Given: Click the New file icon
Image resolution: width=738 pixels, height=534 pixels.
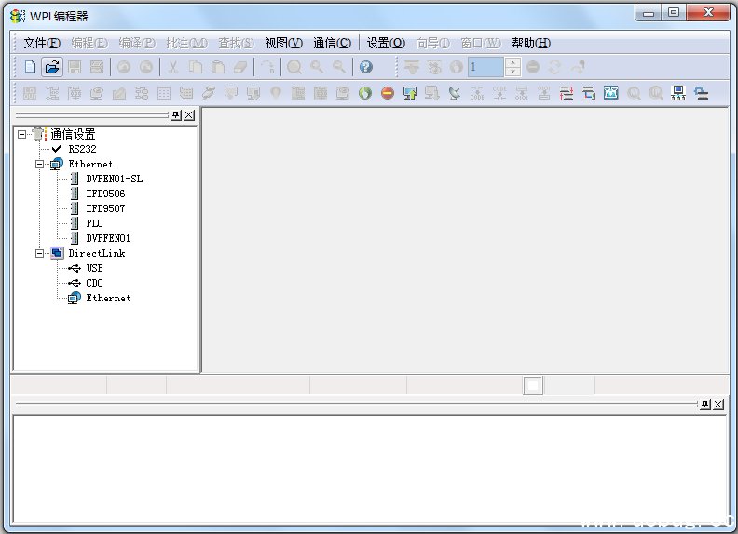Looking at the screenshot, I should (30, 67).
